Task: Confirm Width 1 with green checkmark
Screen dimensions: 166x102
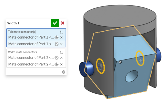Action: [55, 23]
